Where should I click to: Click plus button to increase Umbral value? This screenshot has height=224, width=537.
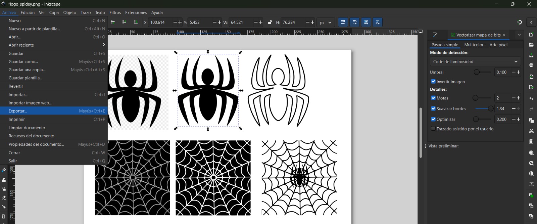[519, 72]
